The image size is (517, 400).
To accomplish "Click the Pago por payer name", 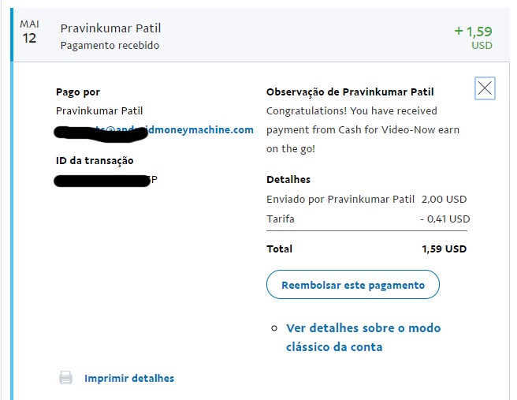I will tap(99, 111).
